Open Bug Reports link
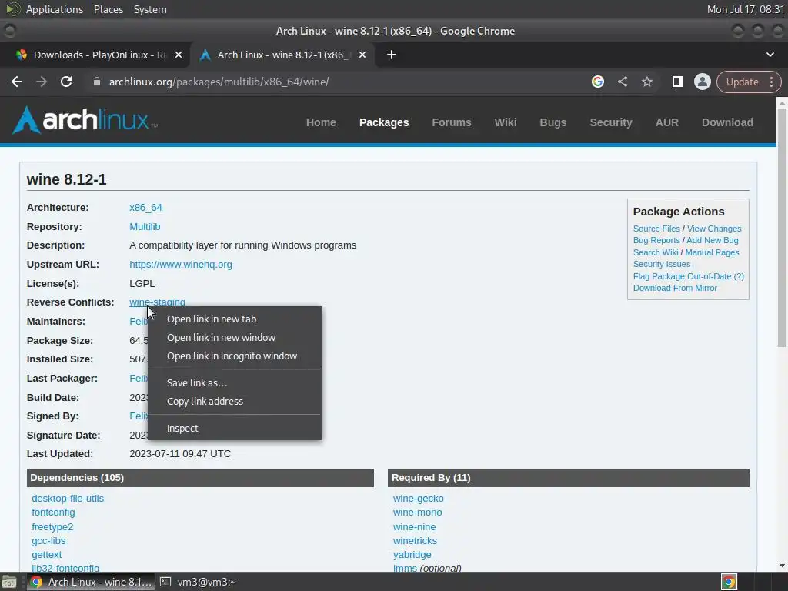This screenshot has width=788, height=591. [656, 240]
